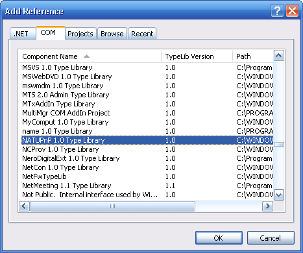Click the Cancel button
The image size is (303, 253).
[x=271, y=238]
